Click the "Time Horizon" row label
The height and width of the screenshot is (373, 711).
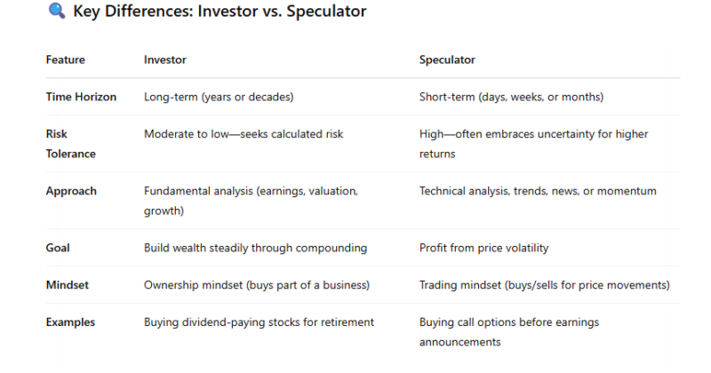click(x=81, y=97)
